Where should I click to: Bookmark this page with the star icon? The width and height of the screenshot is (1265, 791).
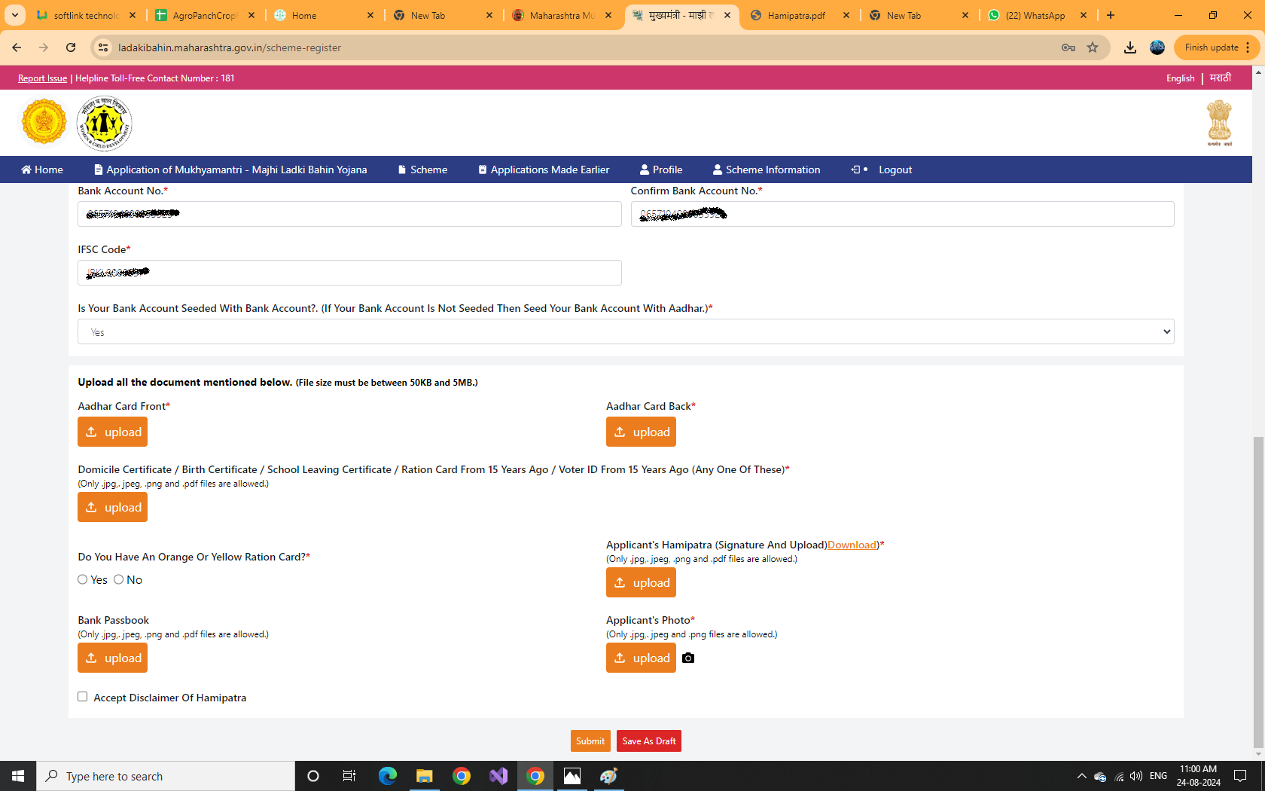(x=1093, y=47)
